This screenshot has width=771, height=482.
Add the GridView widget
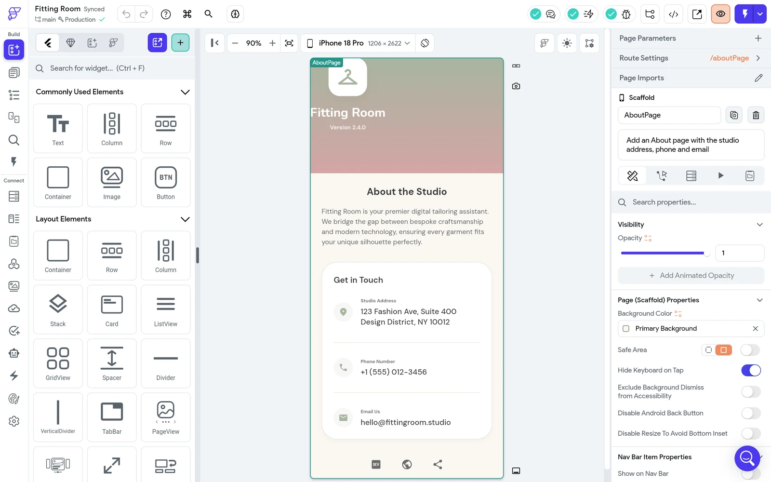point(58,363)
